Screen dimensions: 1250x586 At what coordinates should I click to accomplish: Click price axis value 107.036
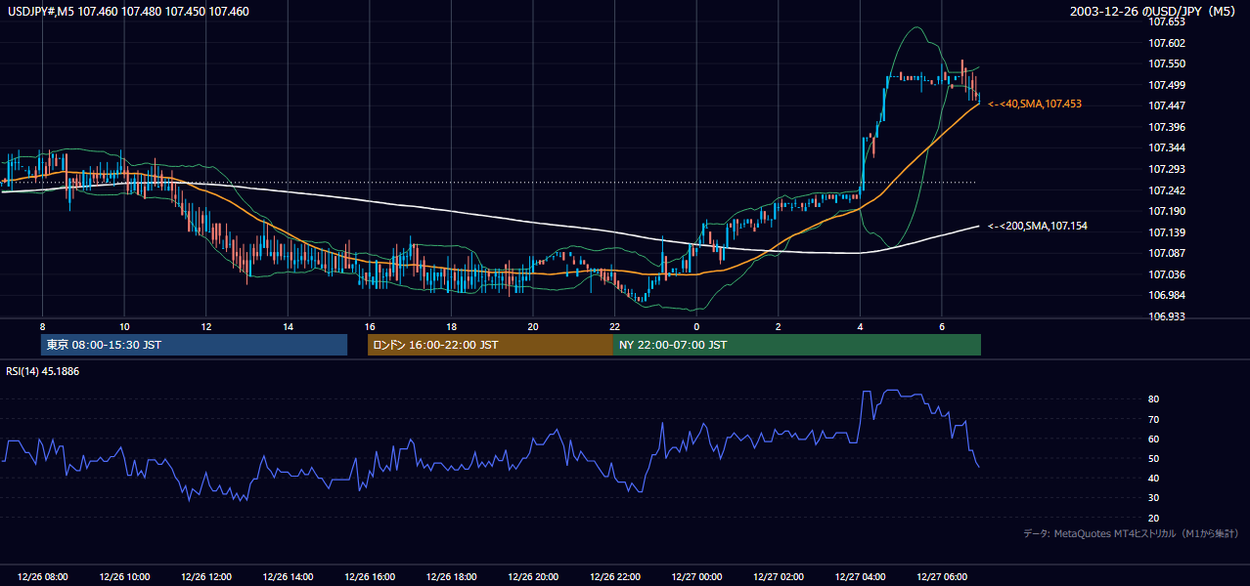point(1166,274)
